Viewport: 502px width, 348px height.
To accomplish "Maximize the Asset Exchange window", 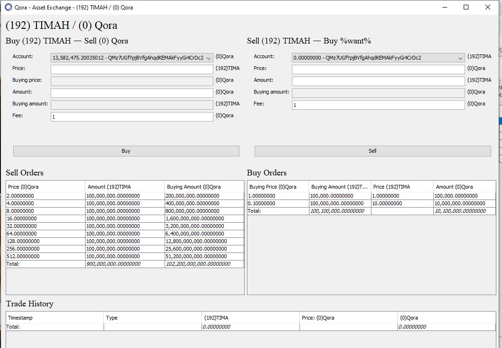I will coord(466,7).
